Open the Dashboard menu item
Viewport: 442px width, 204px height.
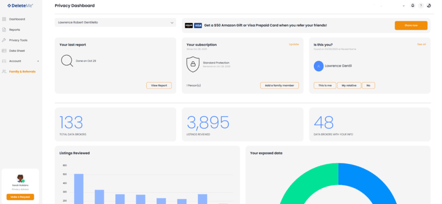pos(17,19)
